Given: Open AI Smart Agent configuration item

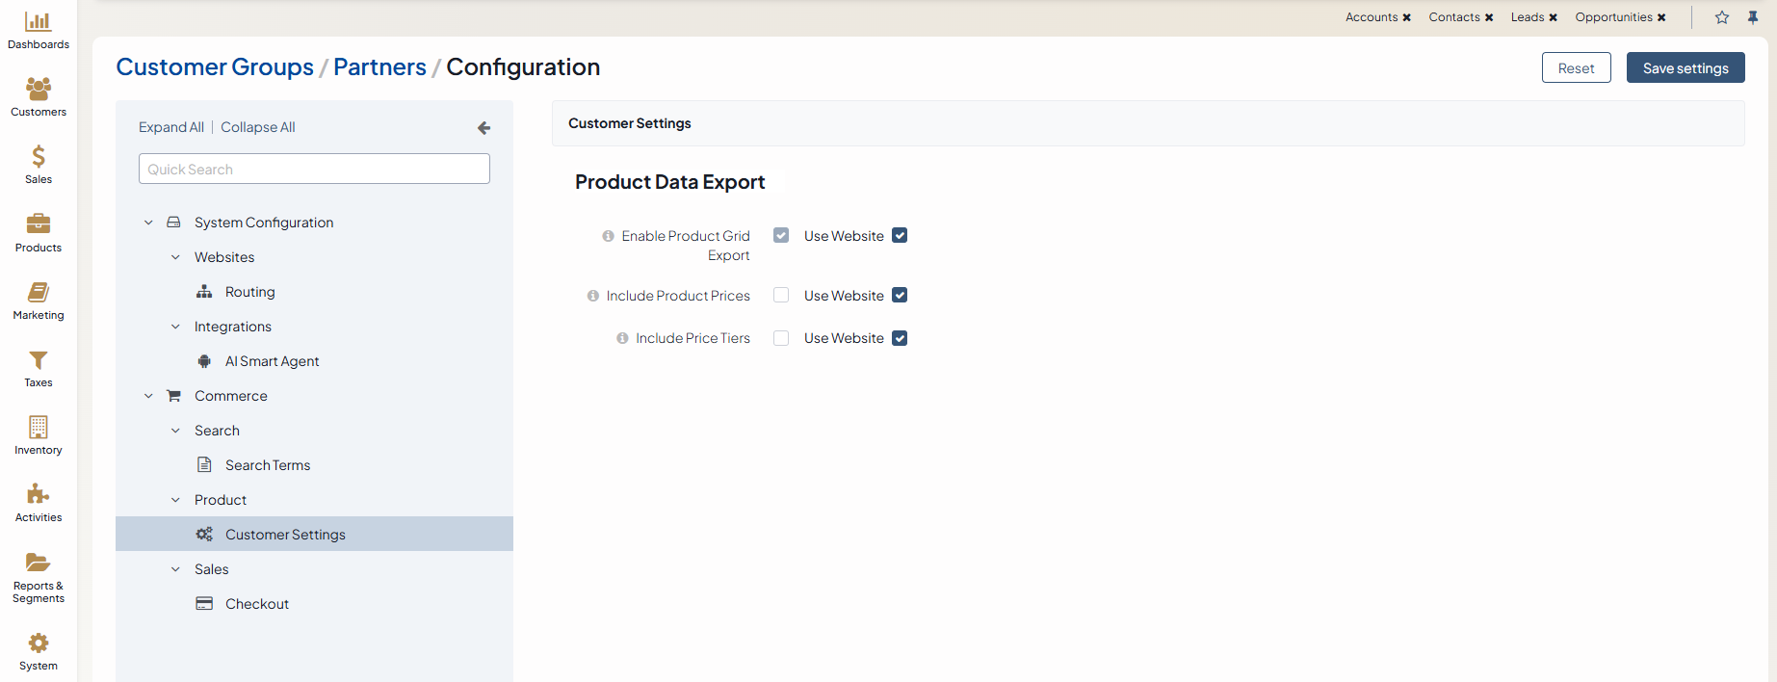Looking at the screenshot, I should click(x=272, y=361).
